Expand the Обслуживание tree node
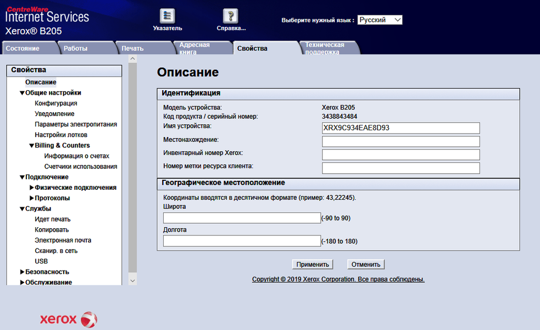The image size is (540, 330). 22,282
